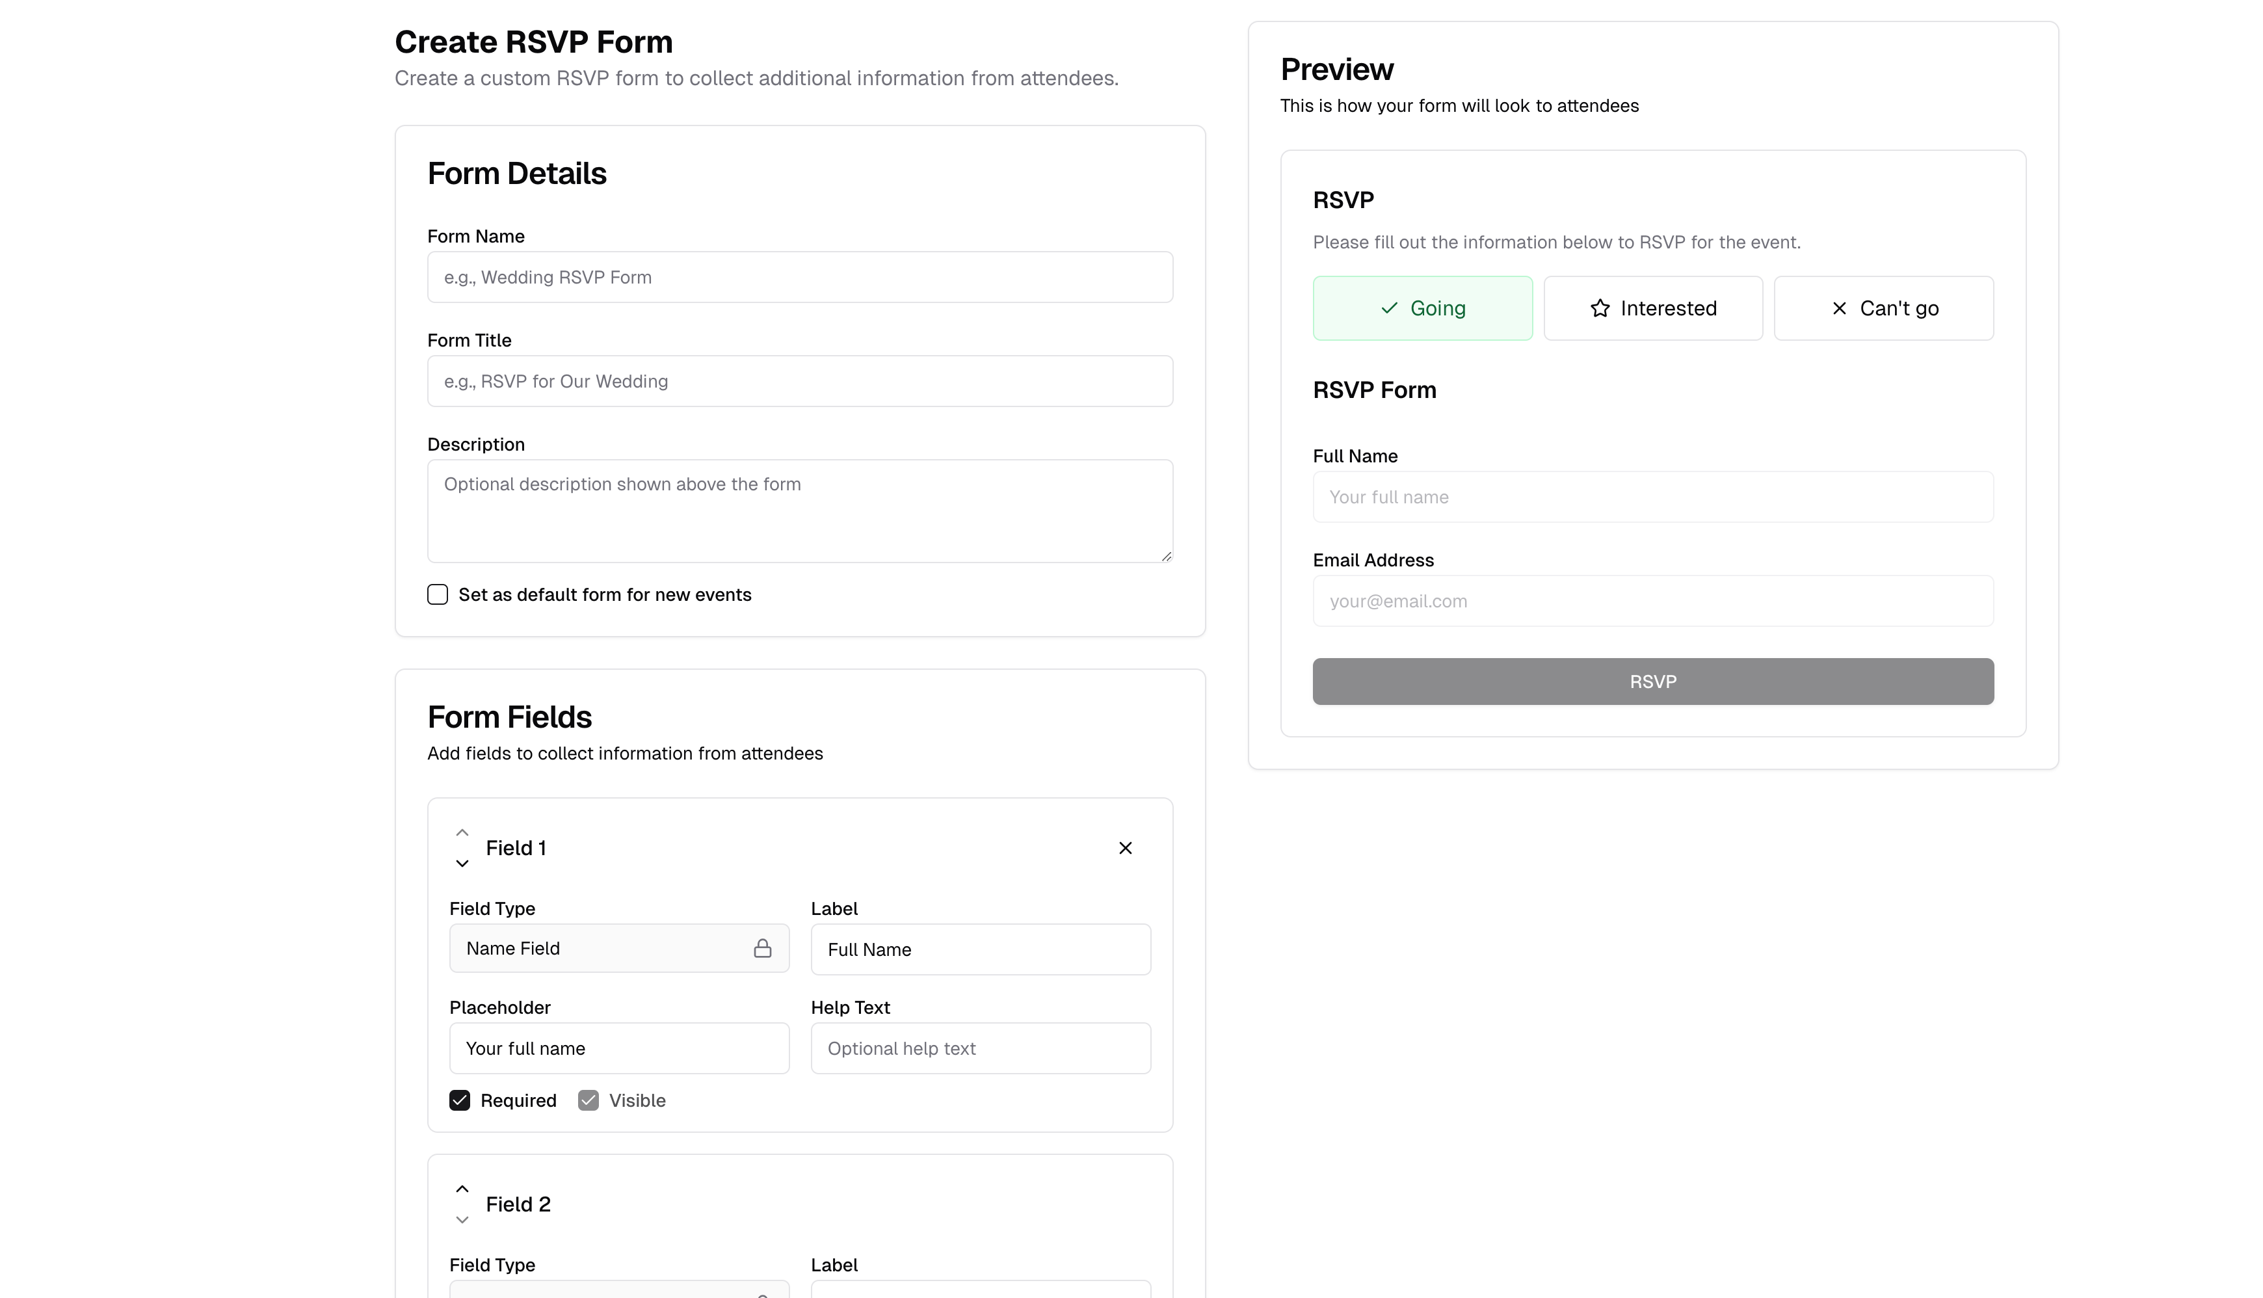2263x1298 pixels.
Task: Click the Full Name label input for Field 1
Action: coord(981,949)
